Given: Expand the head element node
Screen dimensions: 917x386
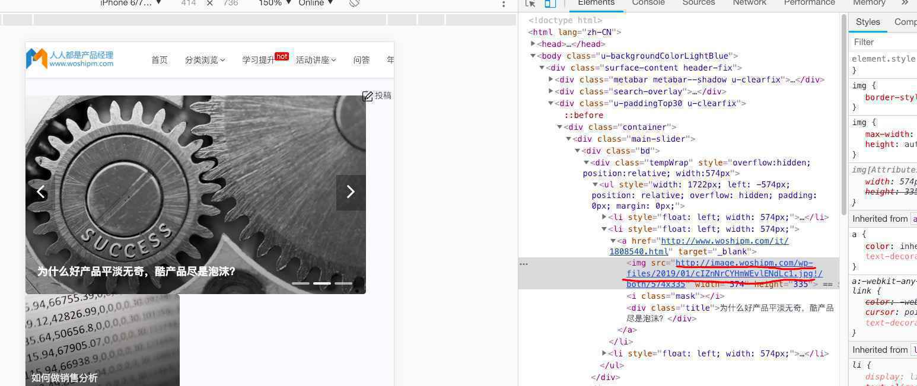Looking at the screenshot, I should [533, 44].
